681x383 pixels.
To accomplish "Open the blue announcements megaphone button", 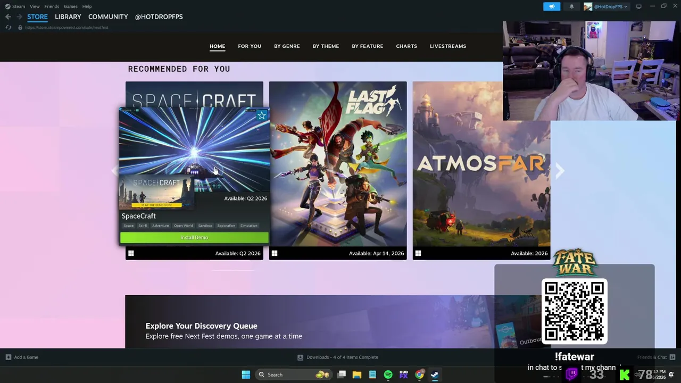I will (x=552, y=6).
